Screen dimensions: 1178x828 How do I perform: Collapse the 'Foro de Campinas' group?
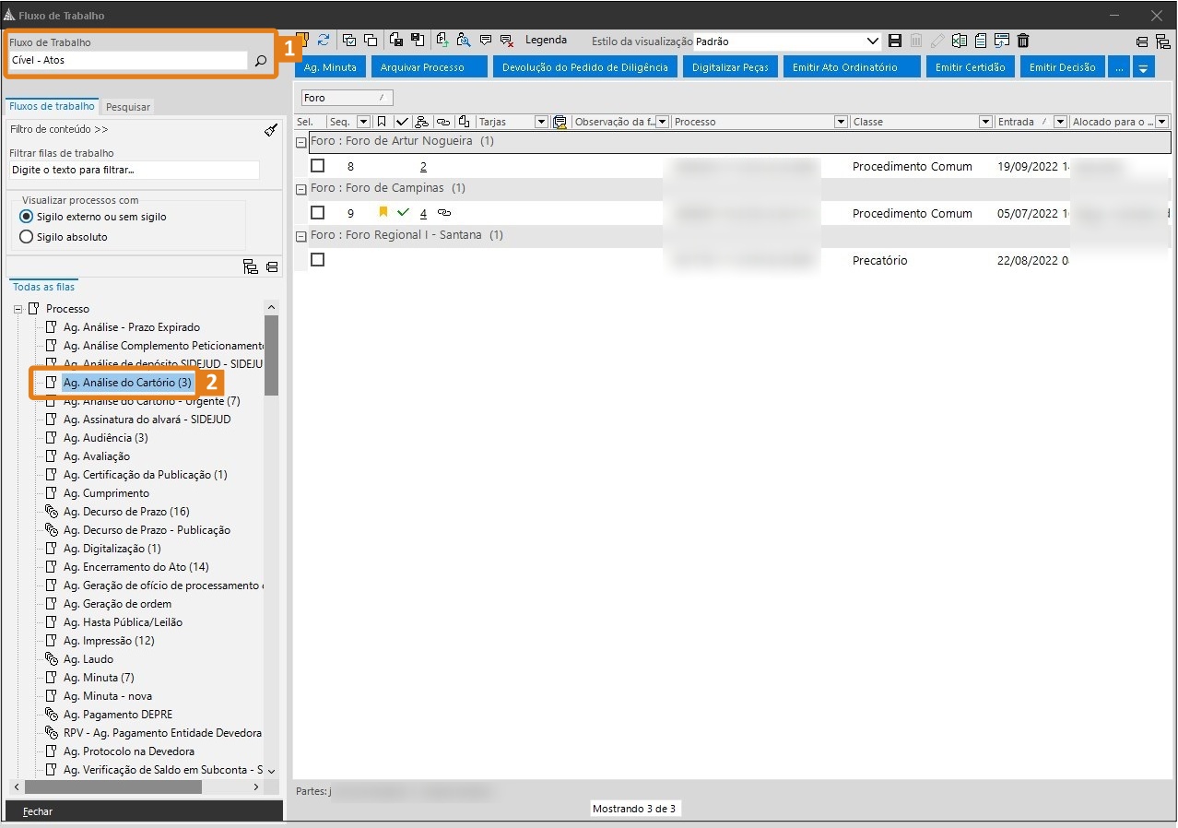[x=300, y=188]
